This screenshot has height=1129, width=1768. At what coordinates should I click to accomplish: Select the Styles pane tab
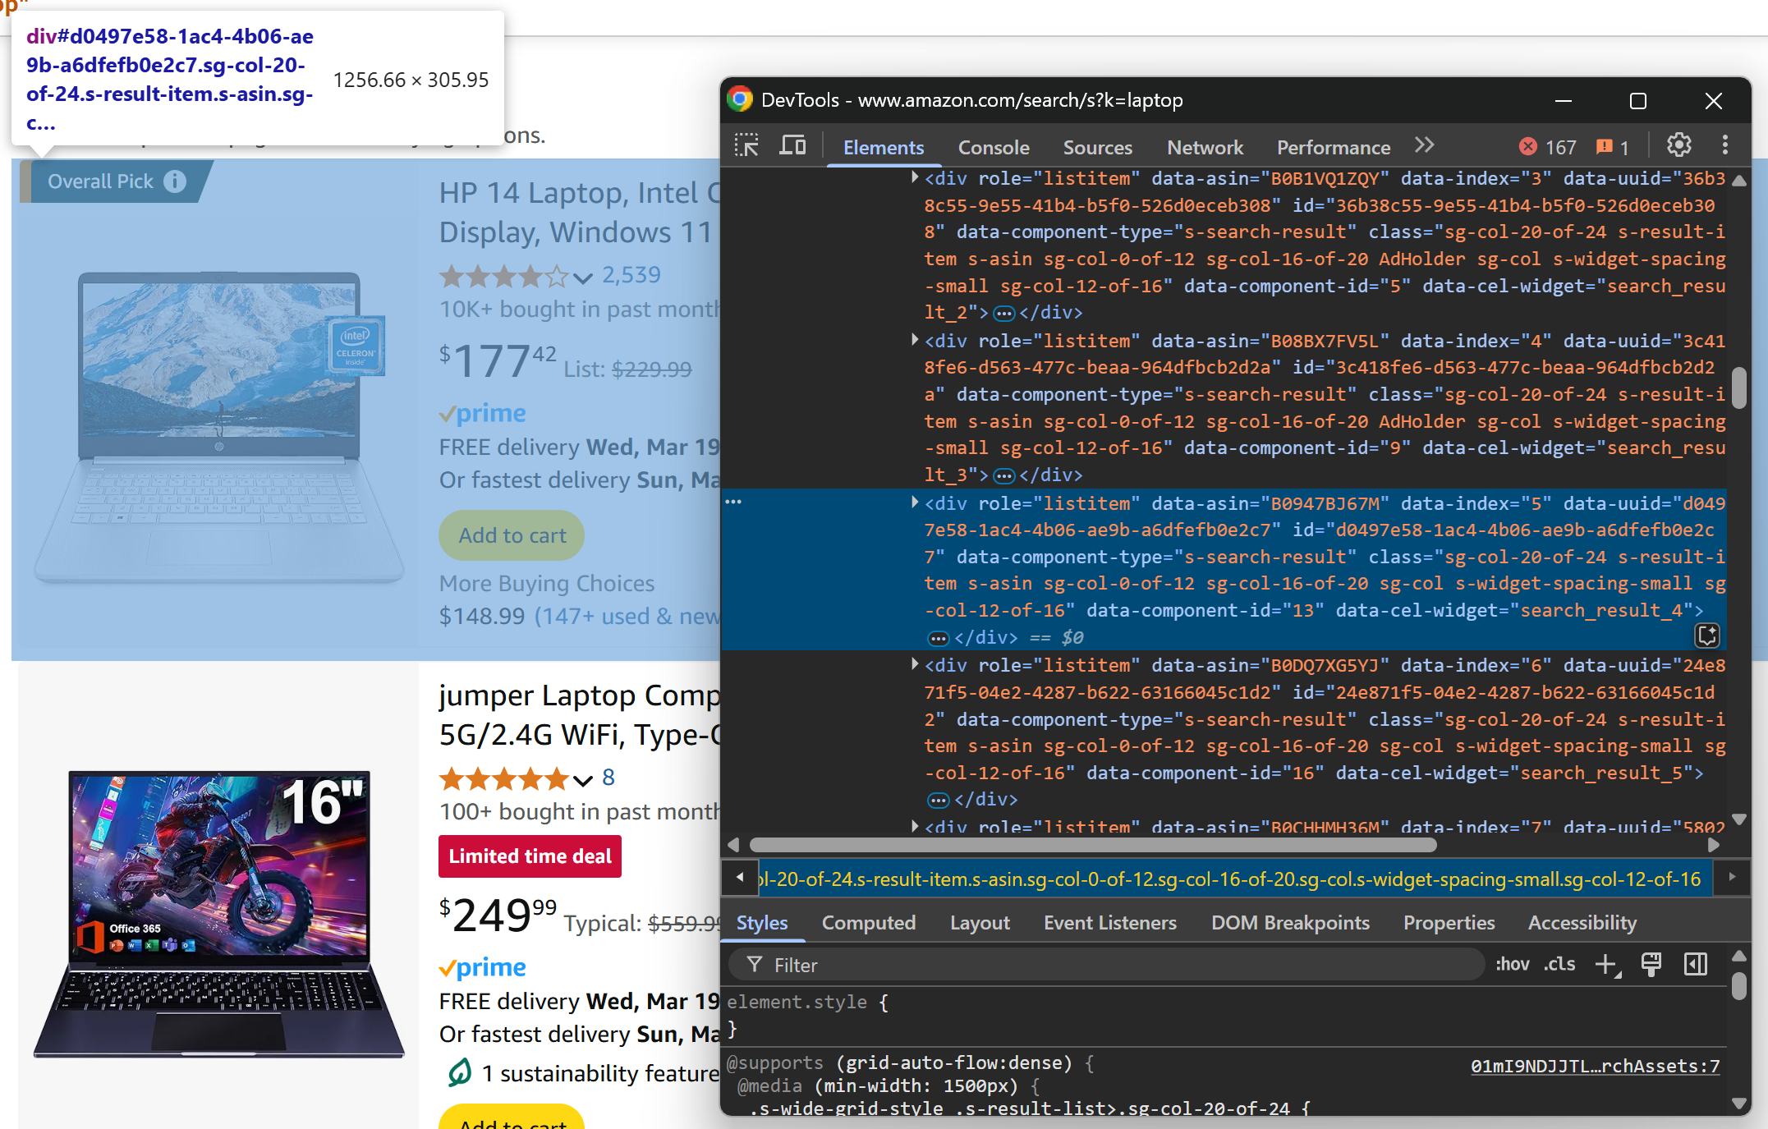pyautogui.click(x=762, y=923)
